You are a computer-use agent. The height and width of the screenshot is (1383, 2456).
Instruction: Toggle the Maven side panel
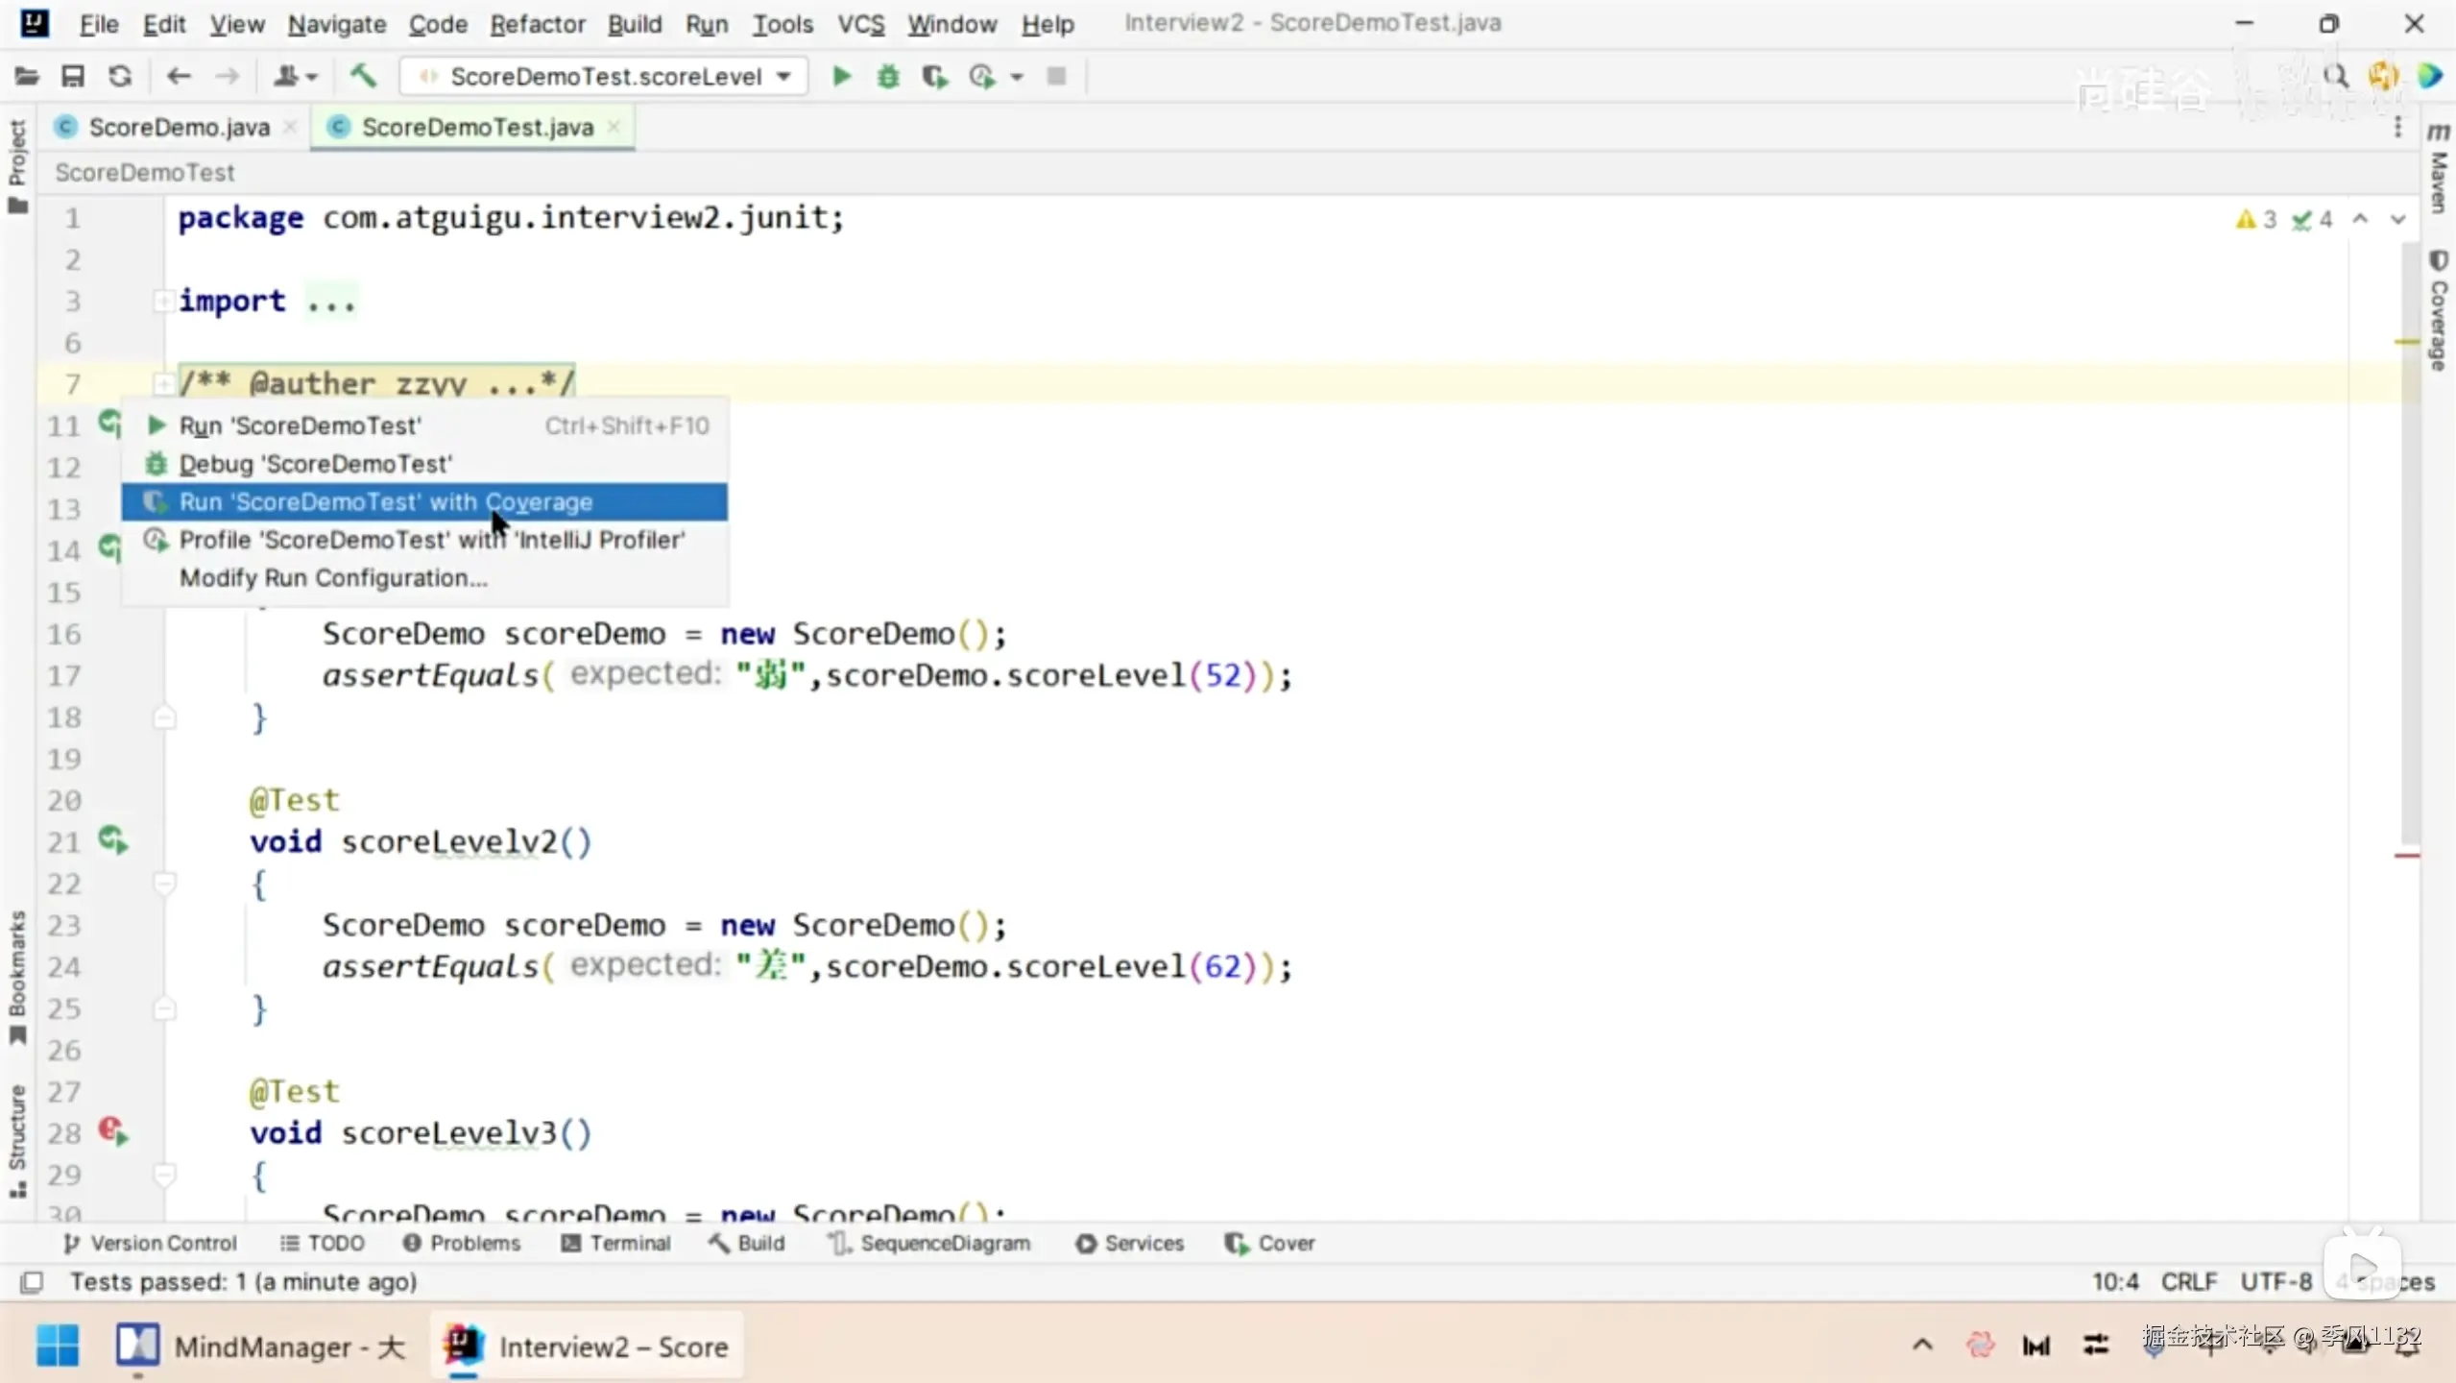click(2438, 167)
